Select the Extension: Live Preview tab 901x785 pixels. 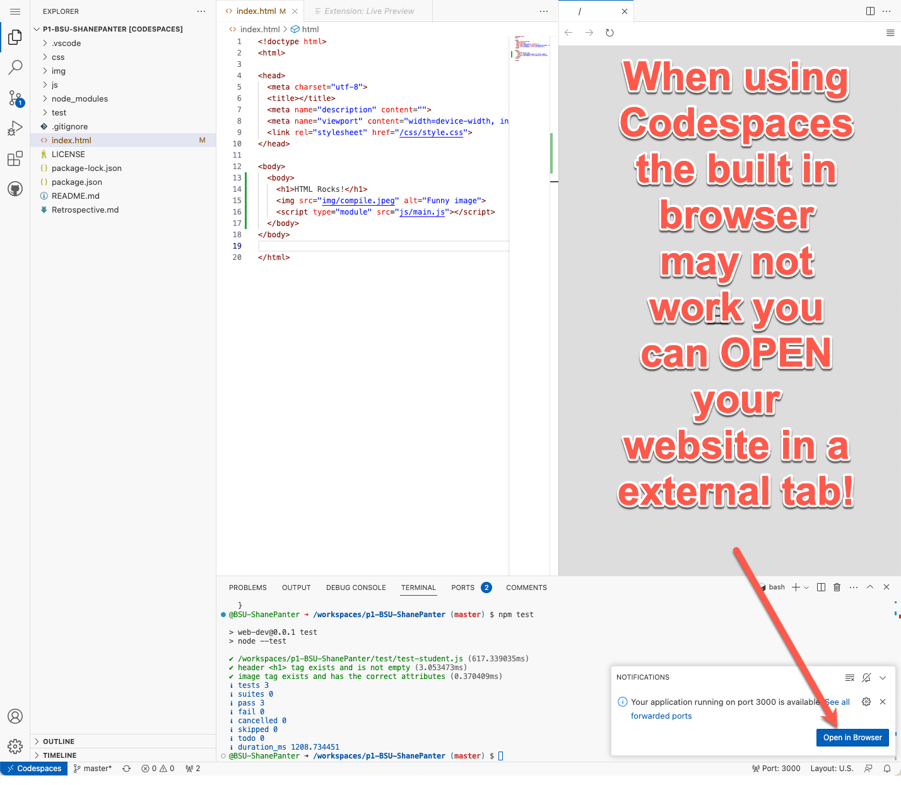click(368, 11)
